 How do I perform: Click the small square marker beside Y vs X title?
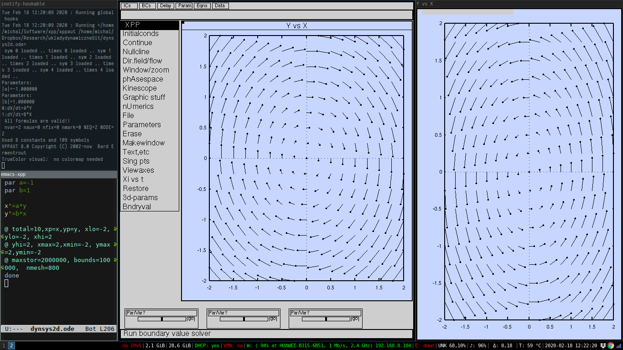183,22
